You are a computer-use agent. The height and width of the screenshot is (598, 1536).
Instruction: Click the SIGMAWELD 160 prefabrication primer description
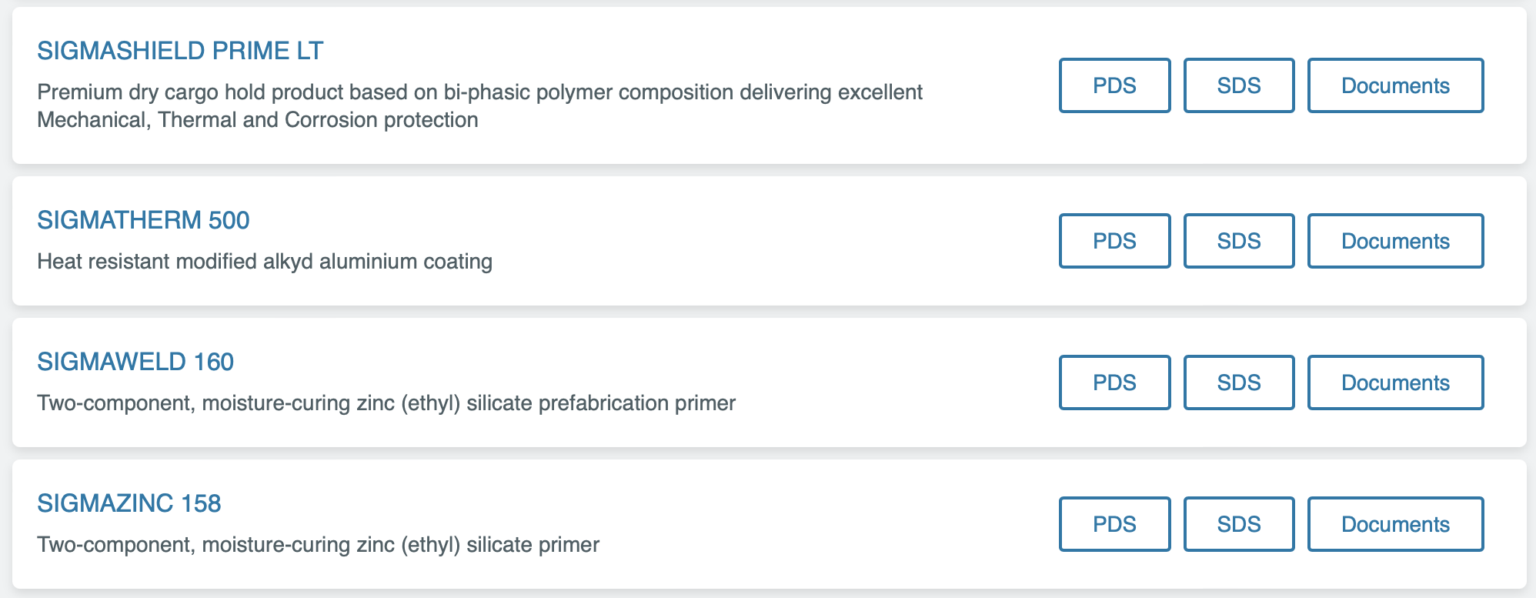click(x=386, y=403)
